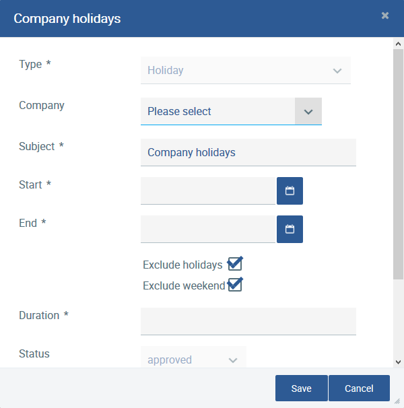
Task: Click the scrollbar down arrow
Action: (x=398, y=362)
